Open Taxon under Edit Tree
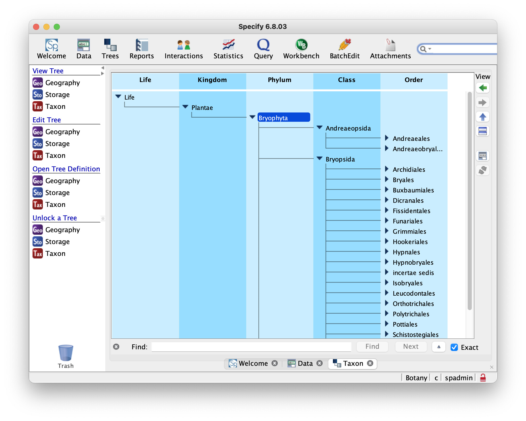This screenshot has width=526, height=421. pos(49,156)
